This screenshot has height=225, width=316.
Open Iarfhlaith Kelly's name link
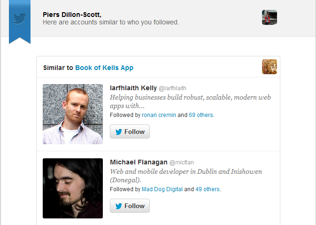click(133, 88)
